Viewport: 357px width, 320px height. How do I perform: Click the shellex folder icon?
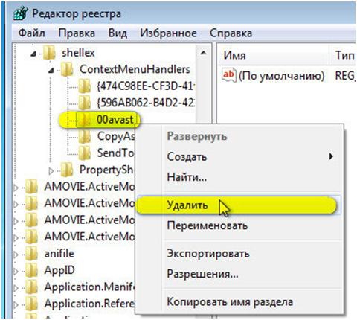tap(49, 53)
